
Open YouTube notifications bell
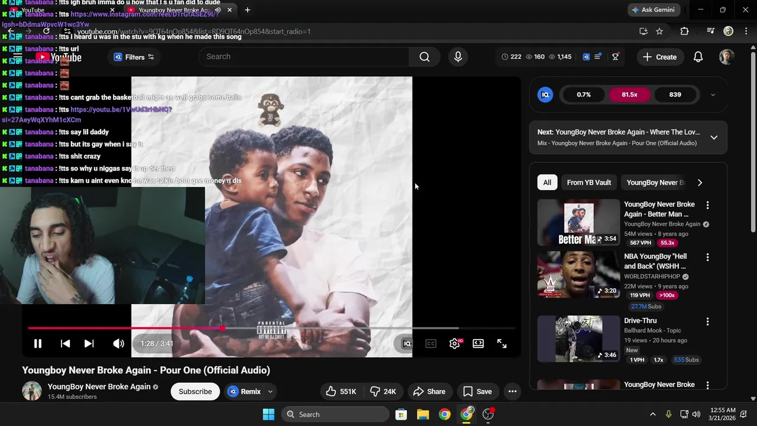698,57
